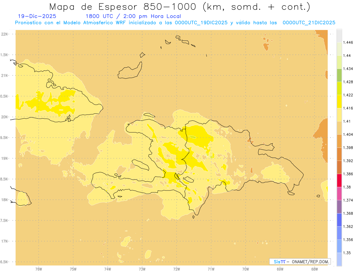The image size is (353, 273).
Task: Click the '75W' longitude label
Action: coord(73,269)
